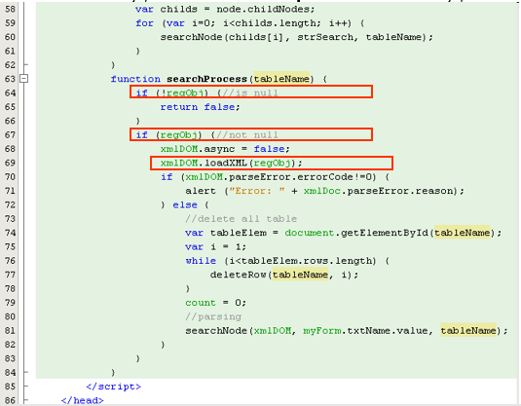Click the '//parsing' comment
This screenshot has width=521, height=406.
213,316
